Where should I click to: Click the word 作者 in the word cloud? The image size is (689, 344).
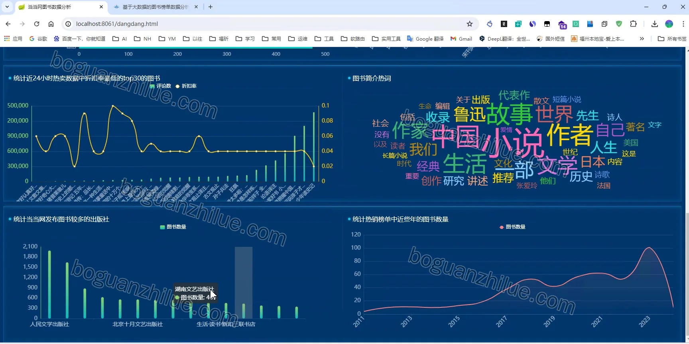point(570,135)
